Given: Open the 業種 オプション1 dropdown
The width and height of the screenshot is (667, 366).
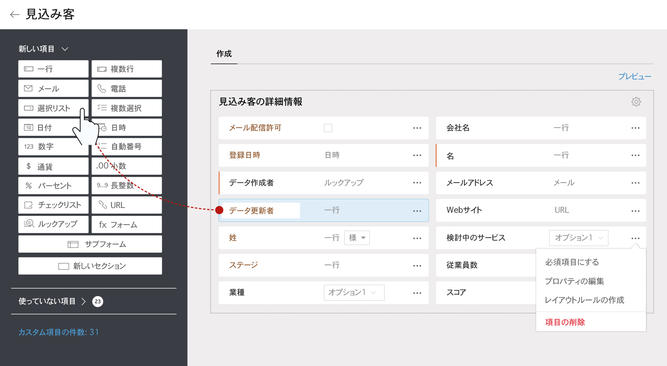Looking at the screenshot, I should [x=354, y=293].
